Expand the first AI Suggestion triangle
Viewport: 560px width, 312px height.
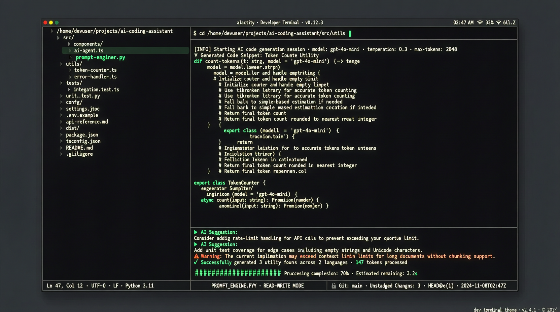tap(196, 232)
